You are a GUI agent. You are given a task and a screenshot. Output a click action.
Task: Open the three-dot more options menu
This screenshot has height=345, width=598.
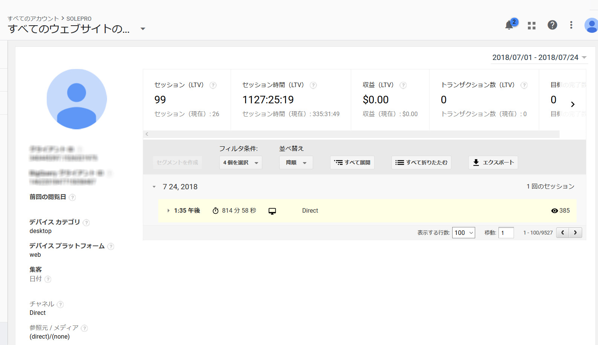(571, 25)
